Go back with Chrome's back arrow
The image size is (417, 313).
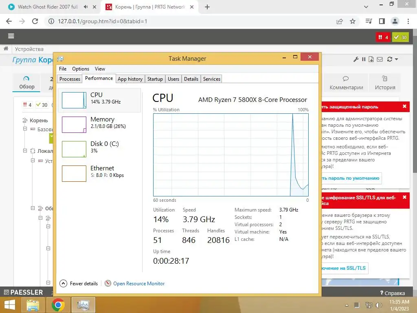point(9,21)
